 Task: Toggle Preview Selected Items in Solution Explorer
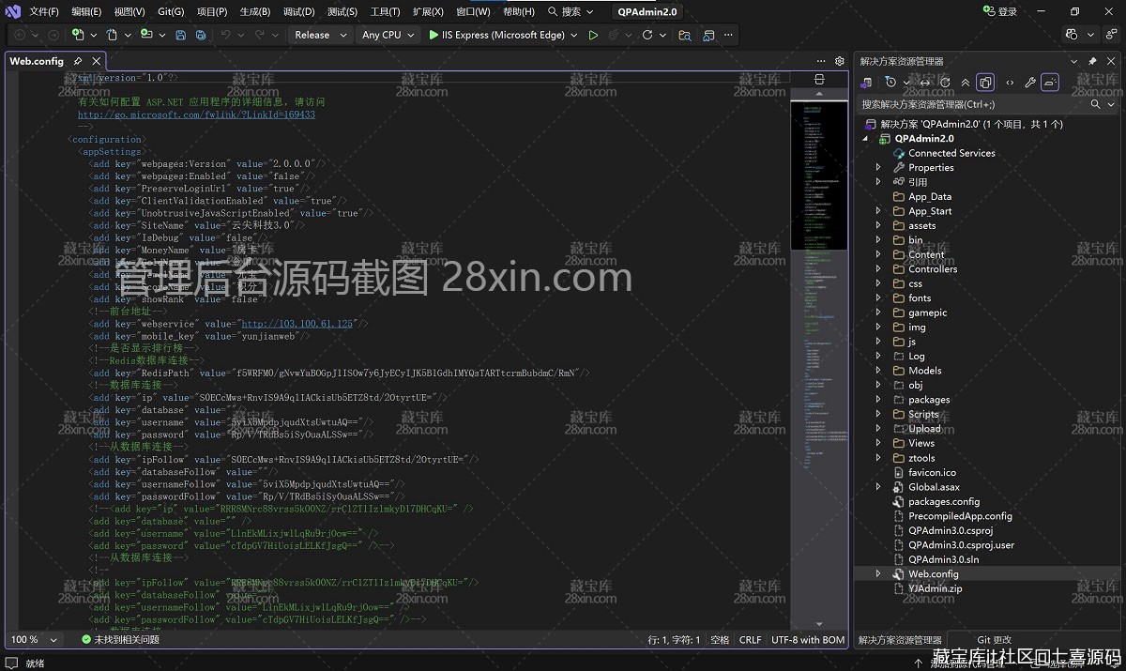click(1050, 82)
